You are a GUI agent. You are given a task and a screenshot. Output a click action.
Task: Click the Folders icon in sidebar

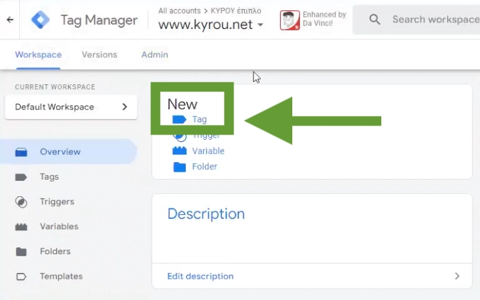tap(21, 252)
